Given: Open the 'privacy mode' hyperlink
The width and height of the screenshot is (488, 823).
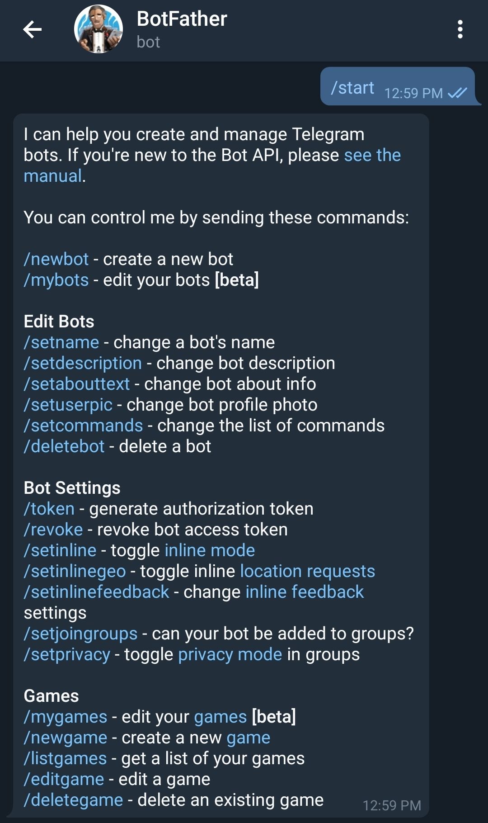Looking at the screenshot, I should [230, 655].
